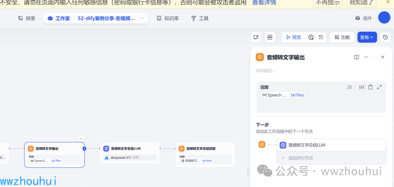Close the 音频转文字输出 panel
The height and width of the screenshot is (187, 394).
pyautogui.click(x=383, y=57)
